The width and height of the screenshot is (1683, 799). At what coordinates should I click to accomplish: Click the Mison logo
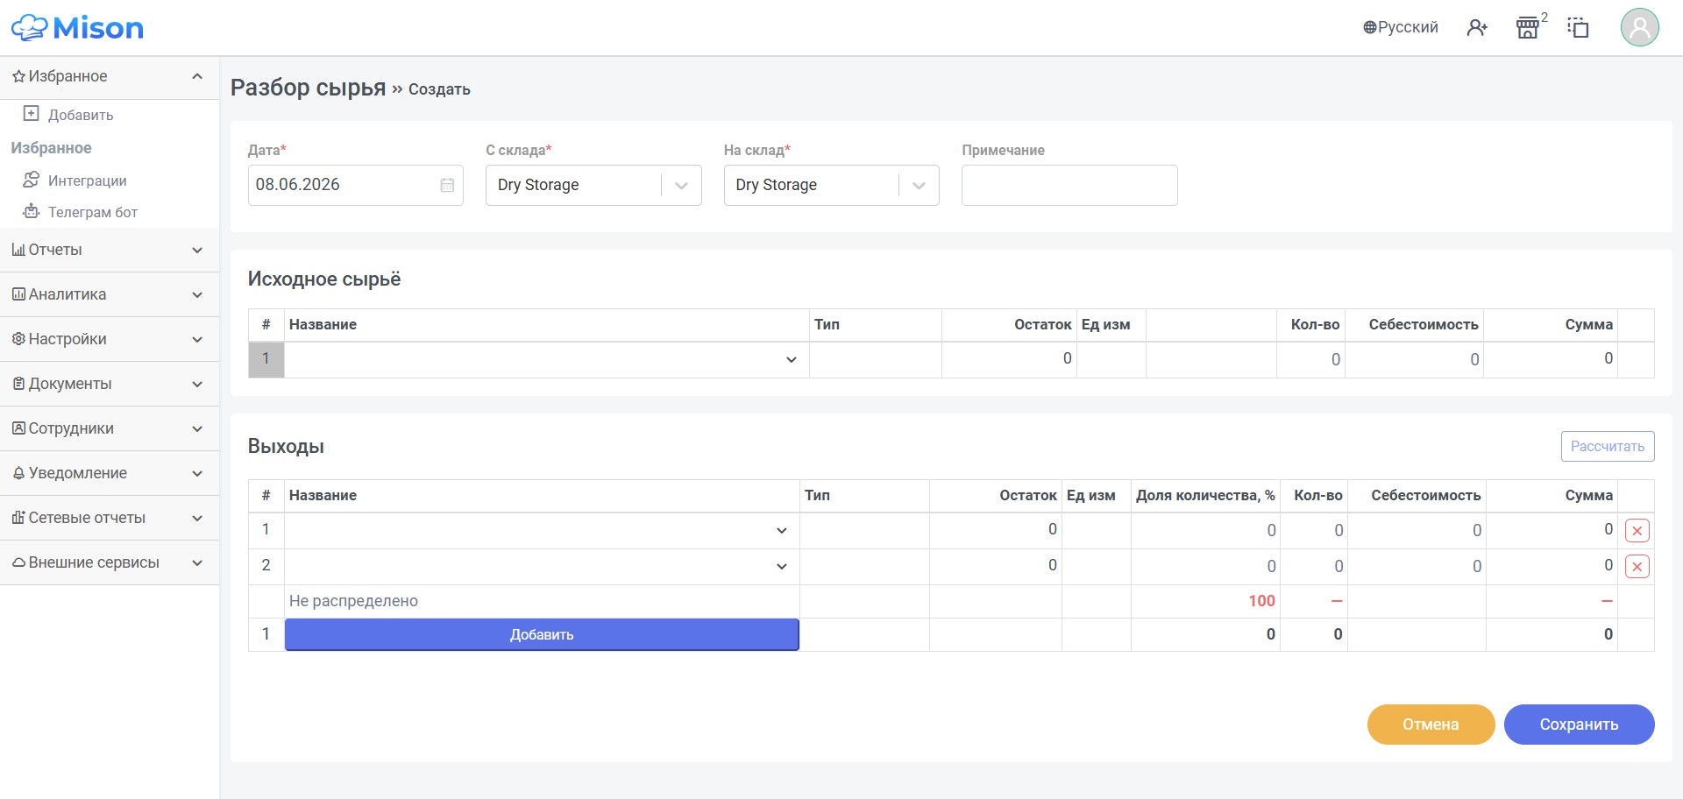tap(77, 28)
